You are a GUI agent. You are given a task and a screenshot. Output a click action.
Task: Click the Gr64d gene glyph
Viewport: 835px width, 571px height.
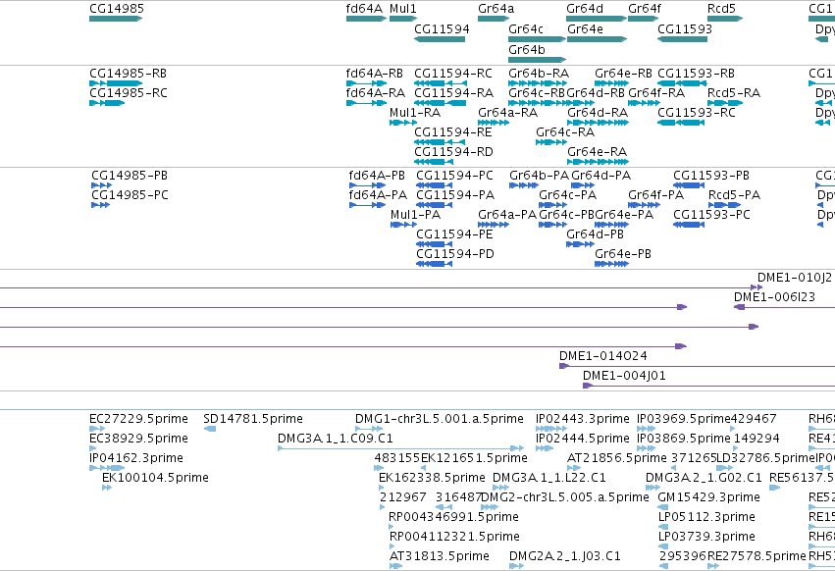(597, 19)
